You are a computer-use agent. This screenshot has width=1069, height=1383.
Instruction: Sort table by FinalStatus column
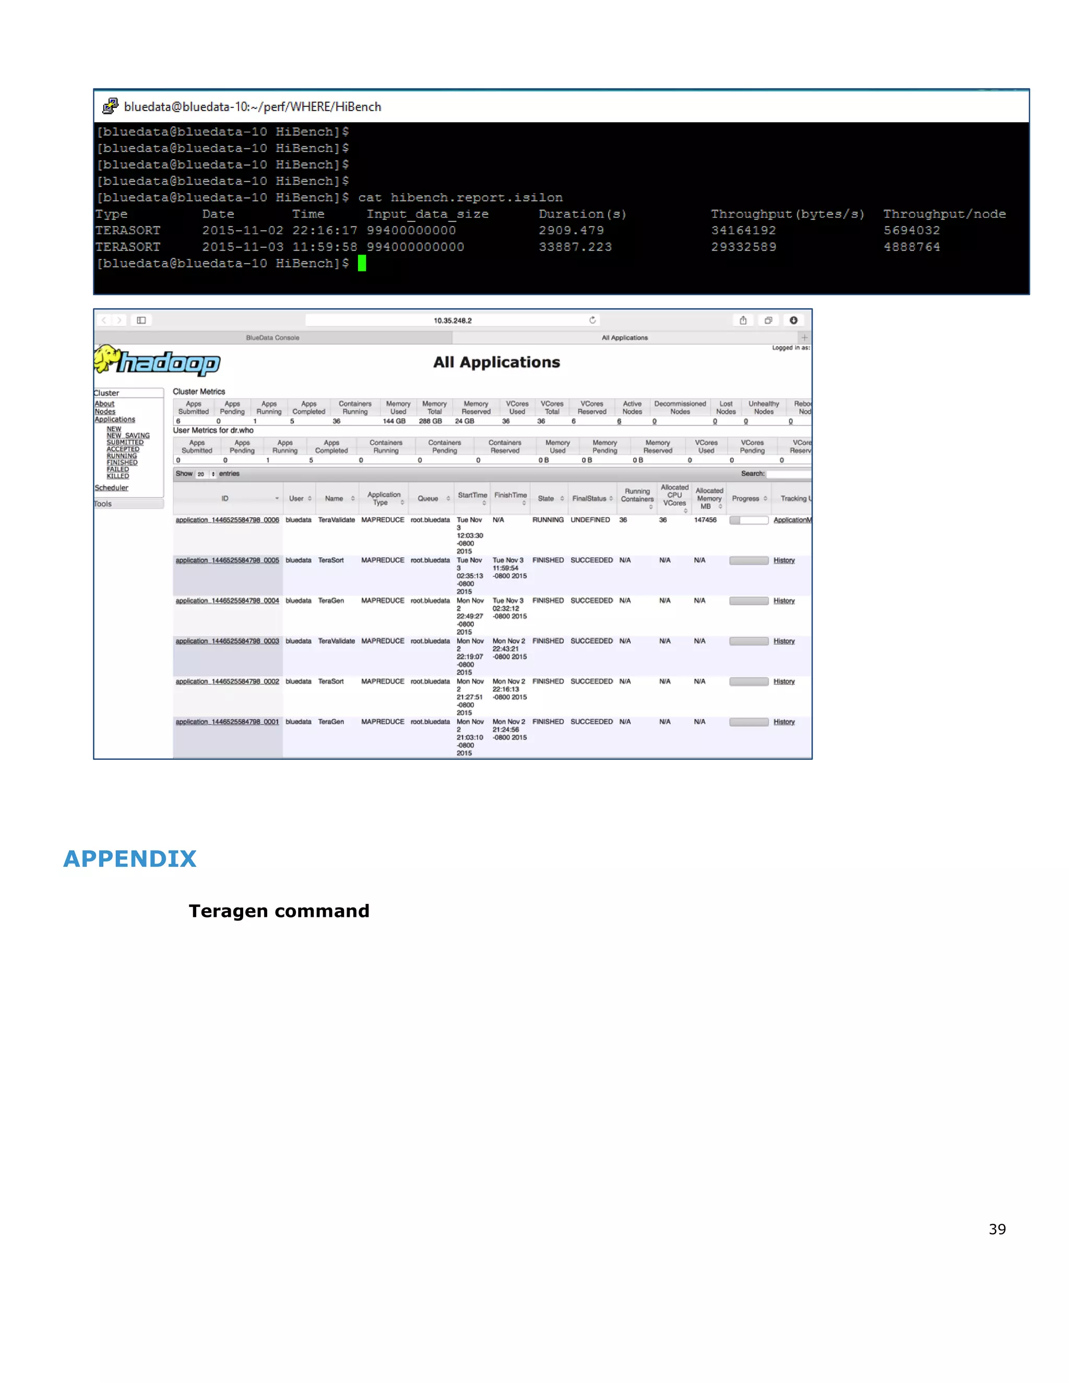[x=592, y=498]
